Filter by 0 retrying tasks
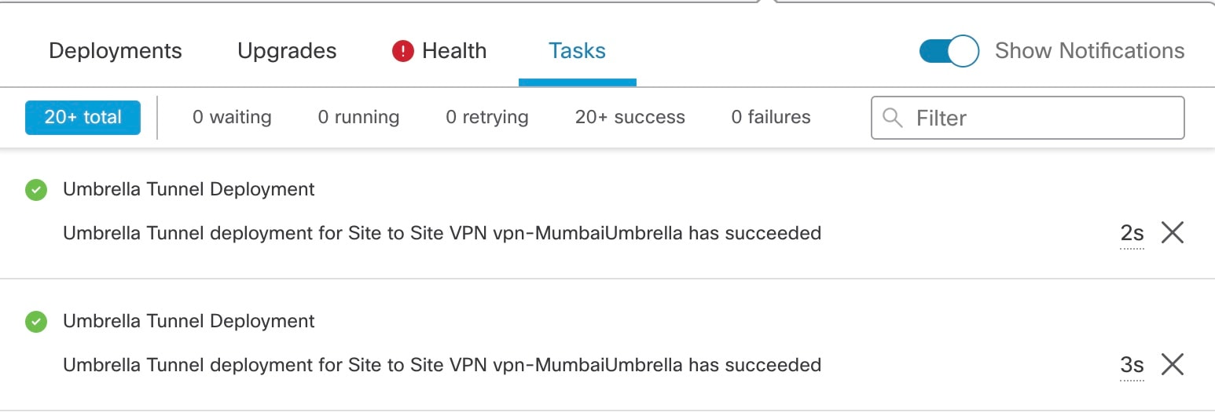Image resolution: width=1215 pixels, height=416 pixels. coord(487,118)
